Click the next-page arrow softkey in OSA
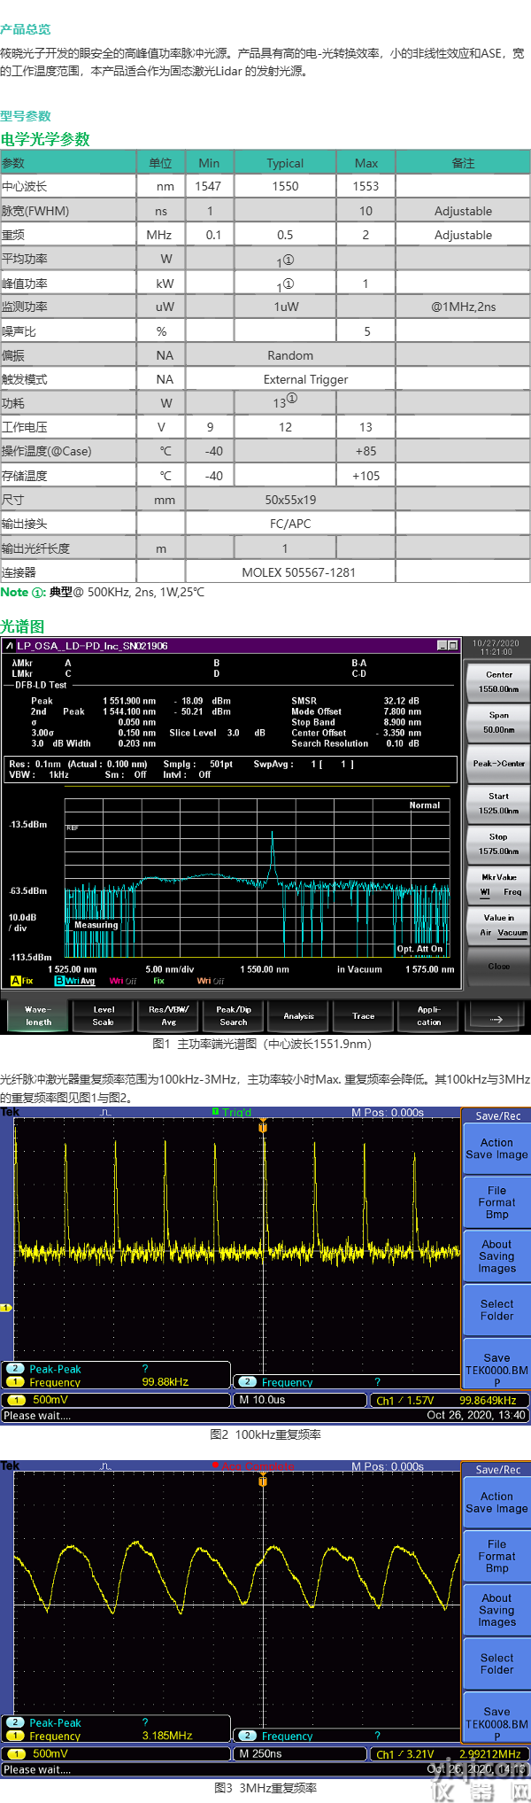This screenshot has width=531, height=1803. coord(496,1015)
